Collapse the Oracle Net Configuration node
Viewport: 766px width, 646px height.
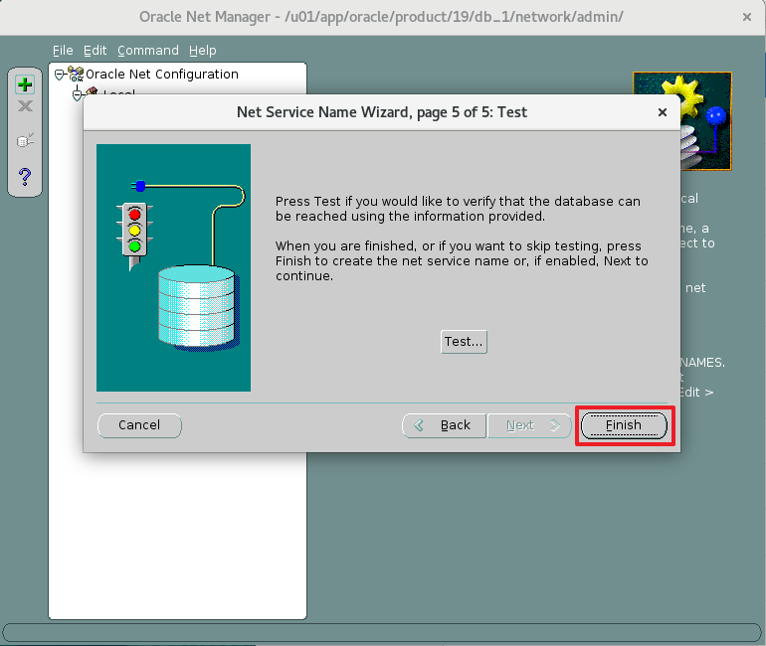[x=59, y=75]
